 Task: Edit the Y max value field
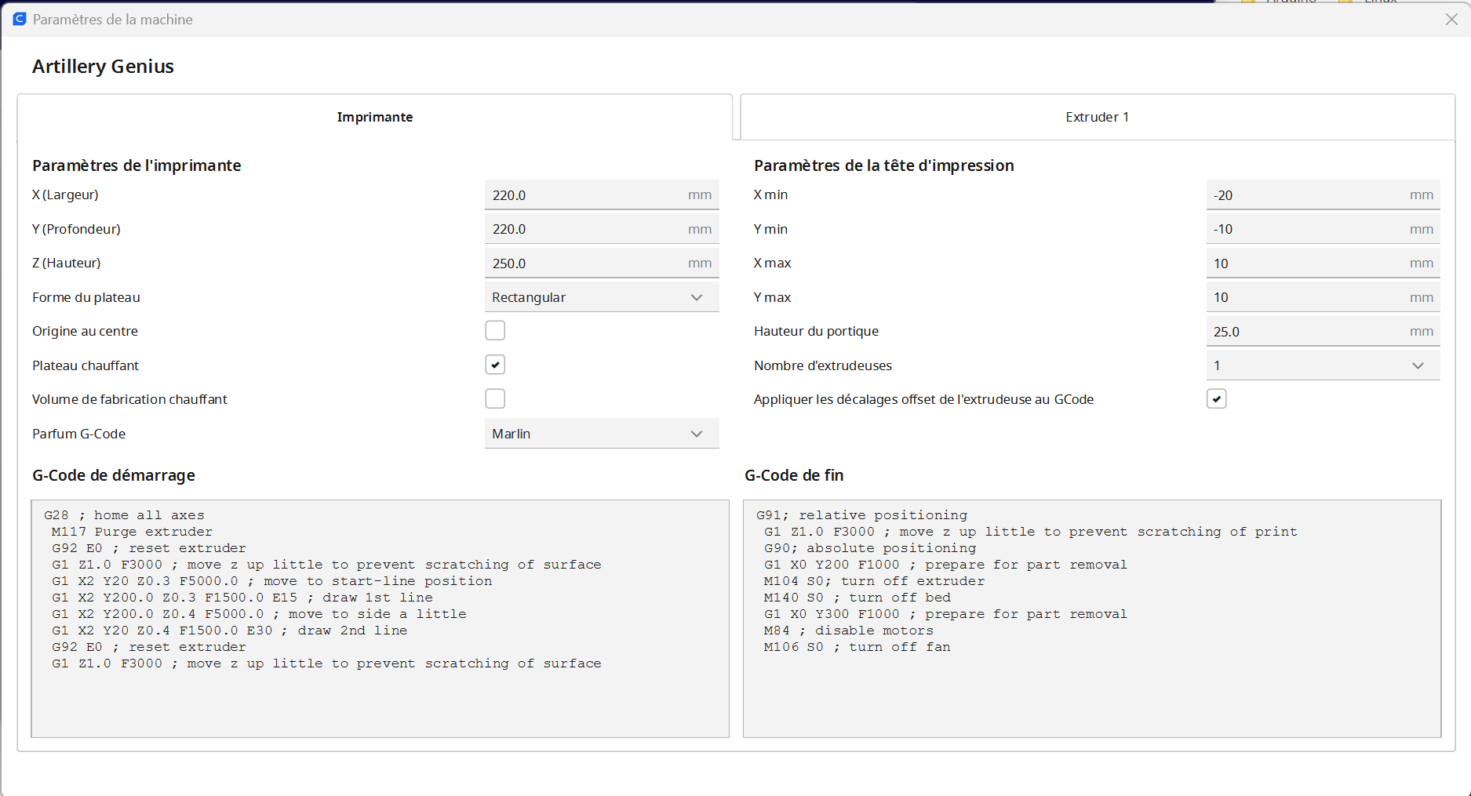(1323, 297)
